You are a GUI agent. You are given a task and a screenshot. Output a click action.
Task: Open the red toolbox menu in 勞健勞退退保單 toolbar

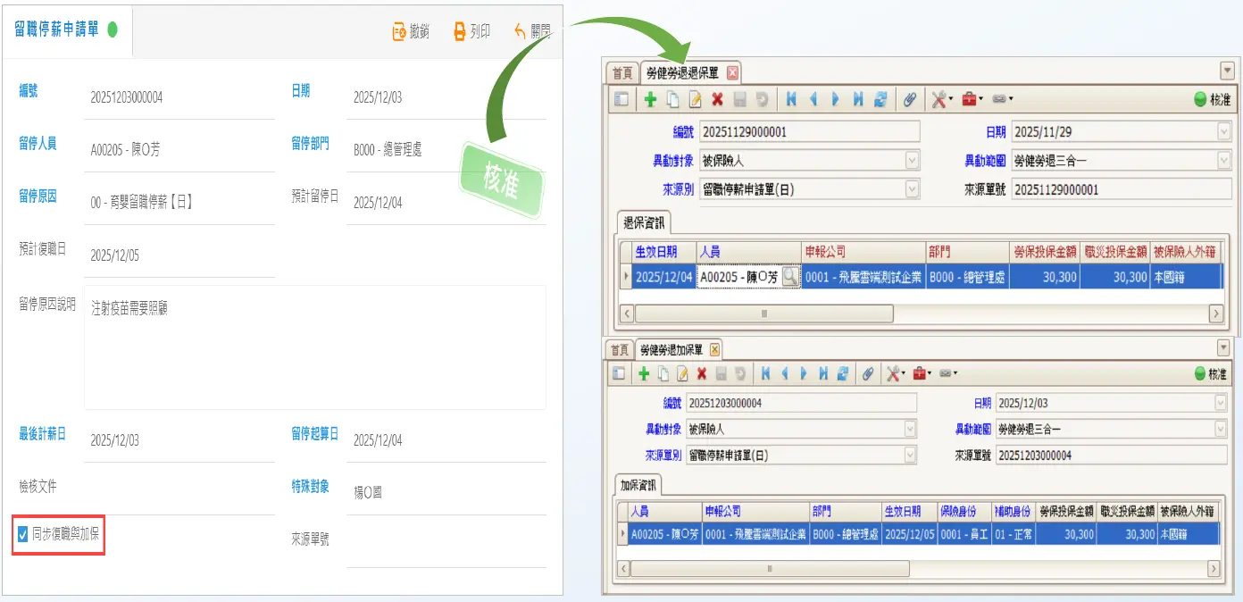[x=970, y=100]
